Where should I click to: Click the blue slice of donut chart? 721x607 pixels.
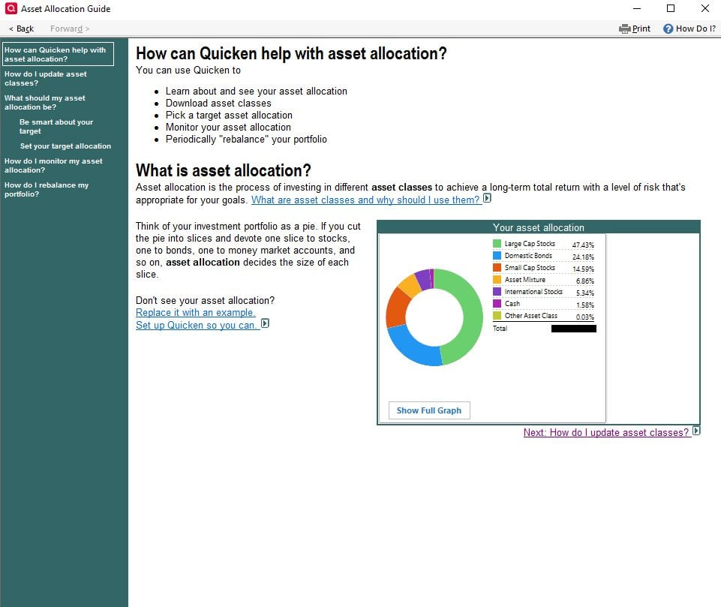pos(412,350)
